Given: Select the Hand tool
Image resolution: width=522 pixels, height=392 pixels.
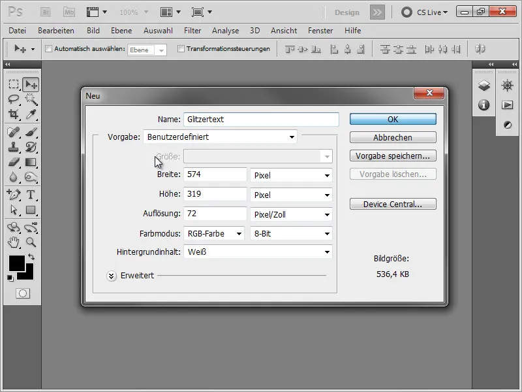Looking at the screenshot, I should 14,242.
